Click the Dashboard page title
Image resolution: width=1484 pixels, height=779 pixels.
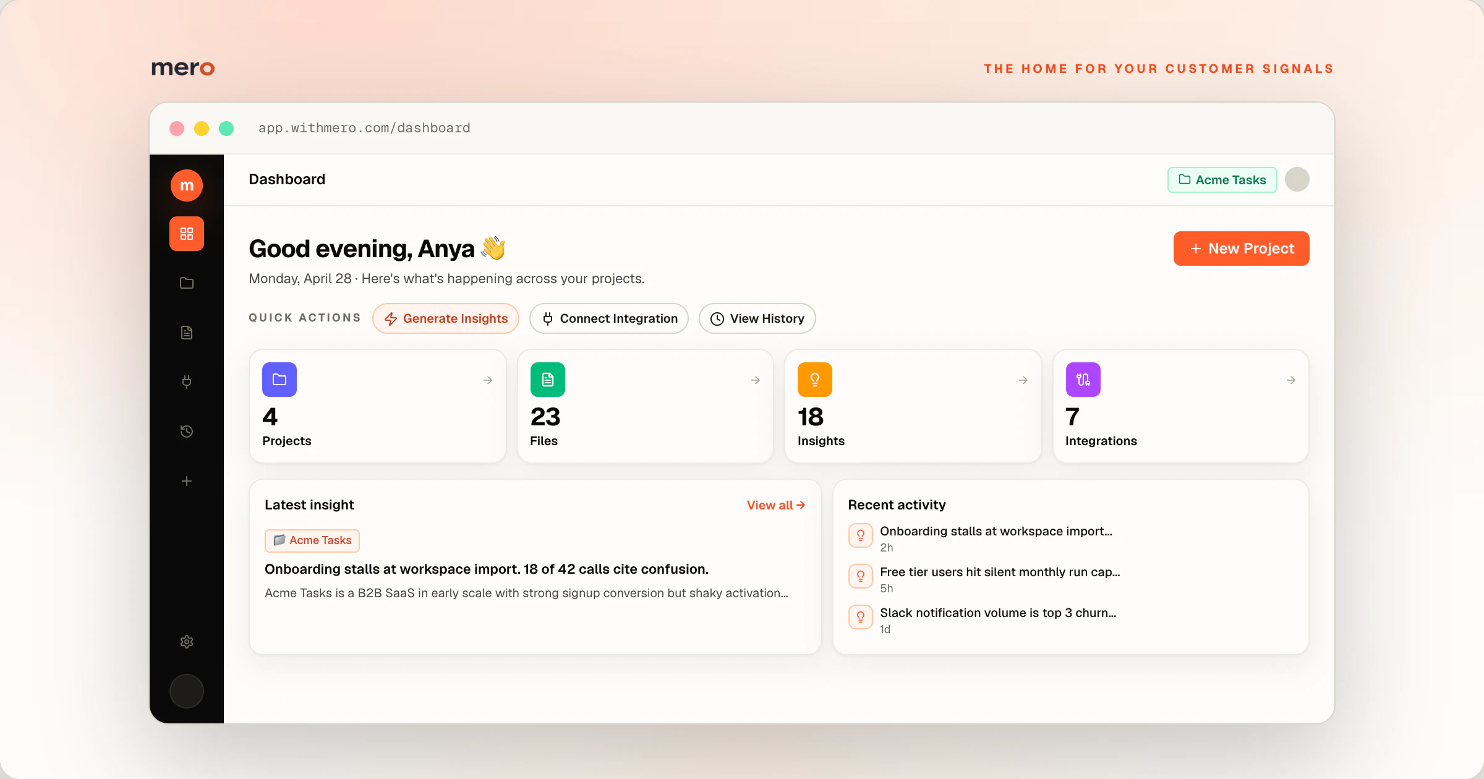click(x=287, y=179)
